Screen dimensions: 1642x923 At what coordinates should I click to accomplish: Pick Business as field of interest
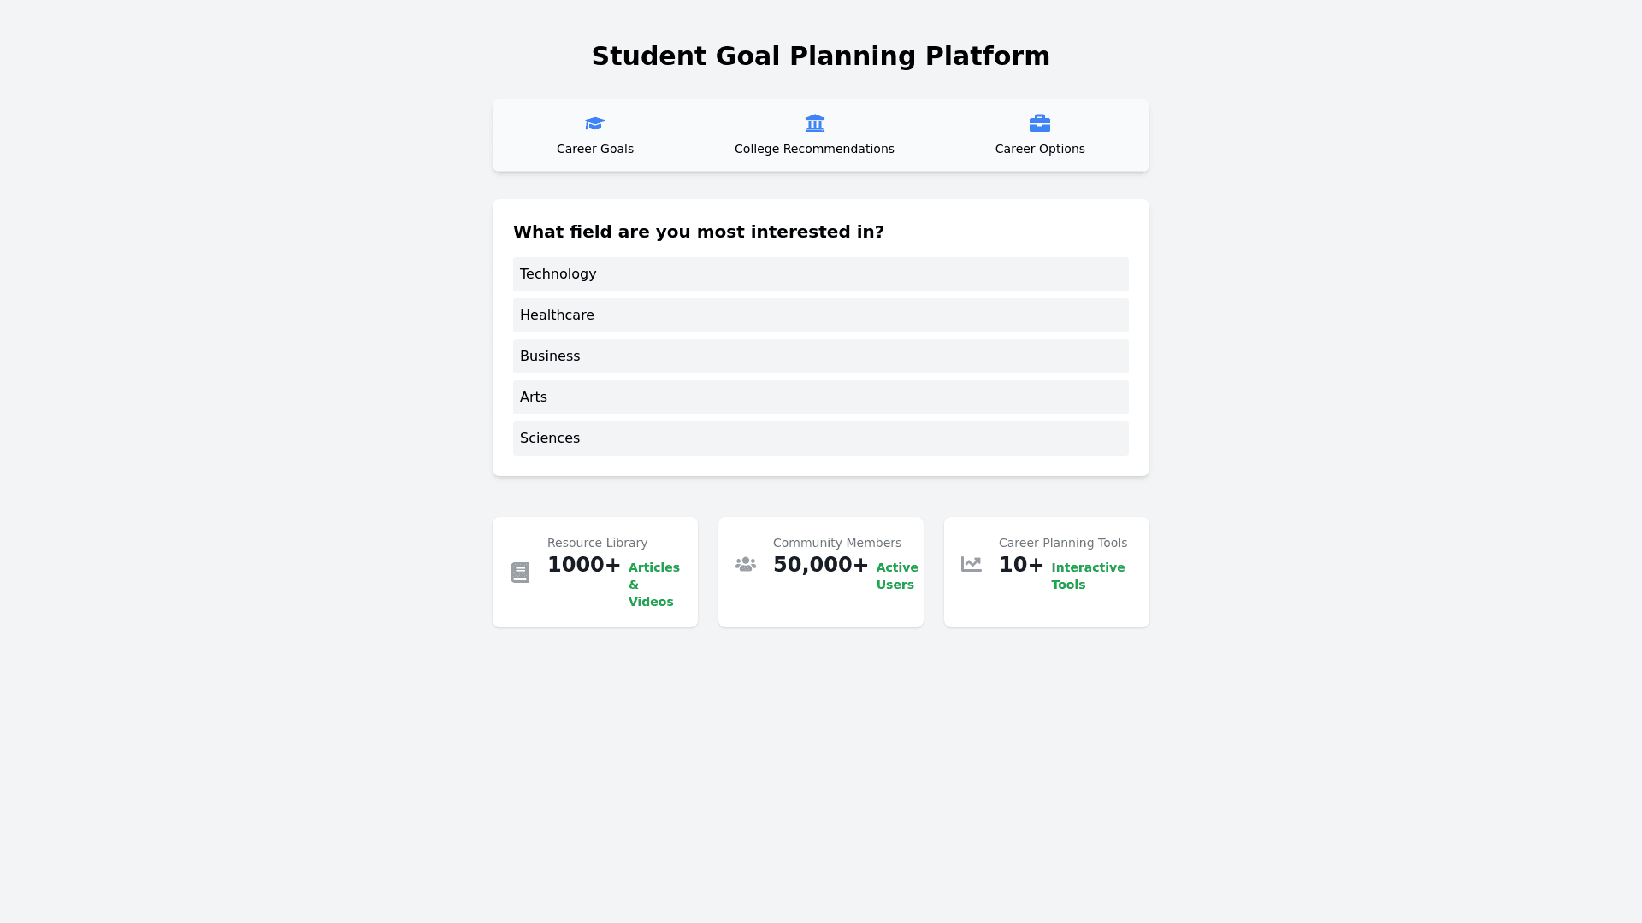(821, 356)
